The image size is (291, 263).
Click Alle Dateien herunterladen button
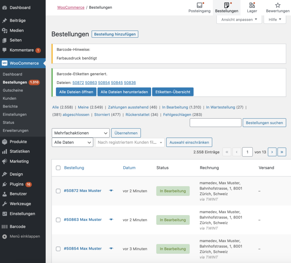coord(124,92)
